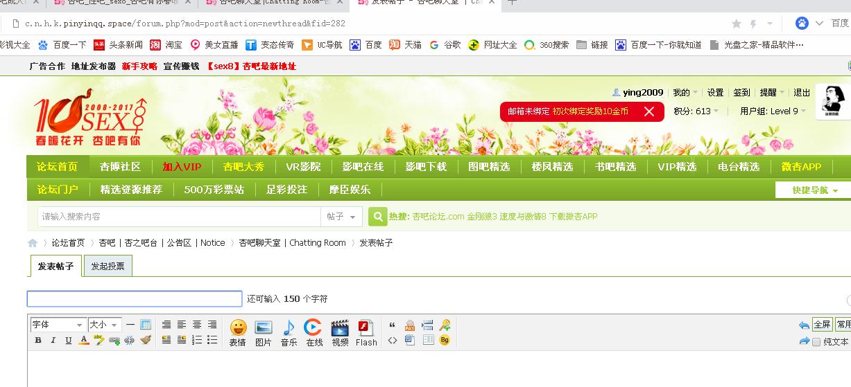The height and width of the screenshot is (387, 851).
Task: Open the 论坛门户 sub-menu item
Action: (x=58, y=190)
